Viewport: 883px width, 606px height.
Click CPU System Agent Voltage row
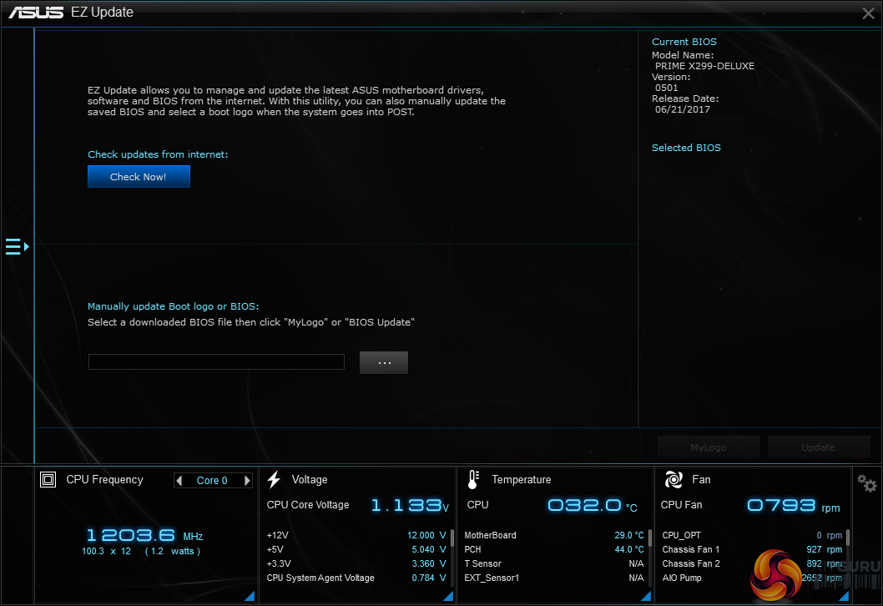click(356, 578)
